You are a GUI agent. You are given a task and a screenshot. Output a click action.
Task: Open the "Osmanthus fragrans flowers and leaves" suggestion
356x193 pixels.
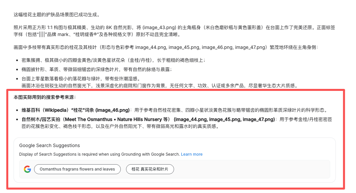77,169
